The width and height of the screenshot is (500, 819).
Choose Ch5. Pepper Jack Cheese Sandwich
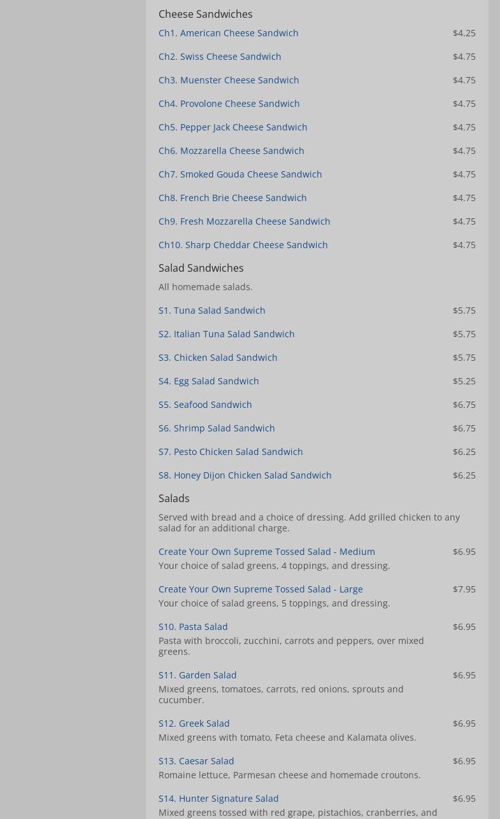pos(232,127)
